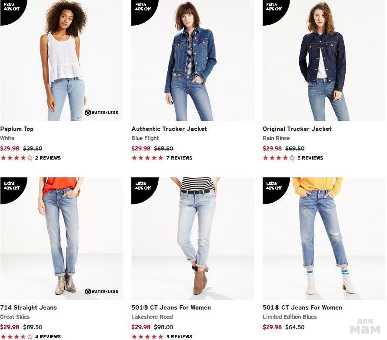Open 7 Reviews for Authentic Trucker Jacket
Screen dimensions: 387x340
click(179, 158)
